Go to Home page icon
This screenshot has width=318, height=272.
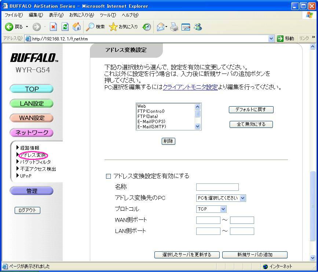(x=77, y=27)
